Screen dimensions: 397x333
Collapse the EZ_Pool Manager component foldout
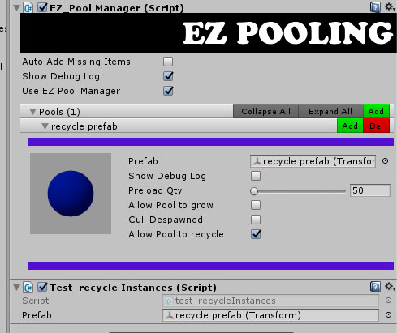pos(16,7)
